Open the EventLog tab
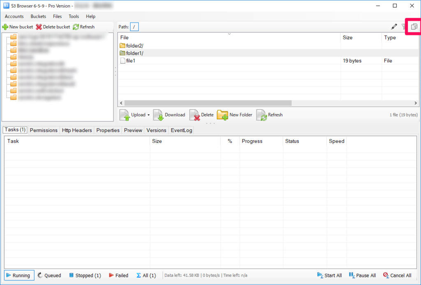 point(181,130)
